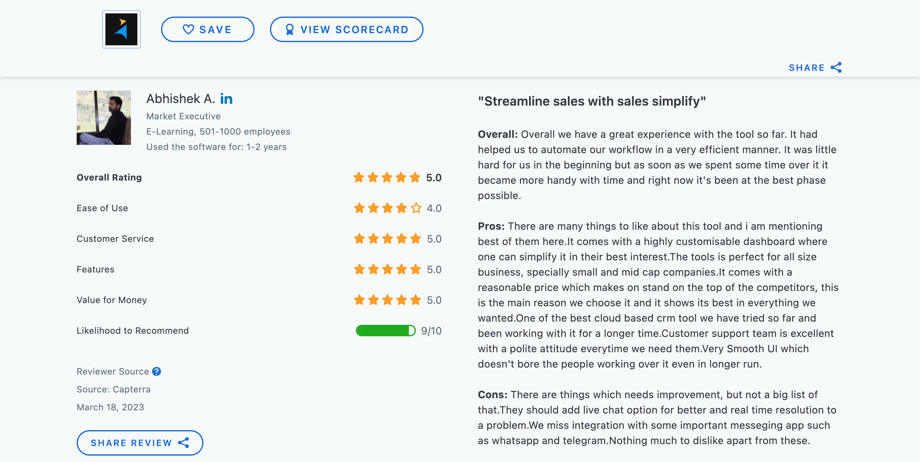Click the Source: Capterra text
Screen dimensions: 920x462
(x=114, y=389)
